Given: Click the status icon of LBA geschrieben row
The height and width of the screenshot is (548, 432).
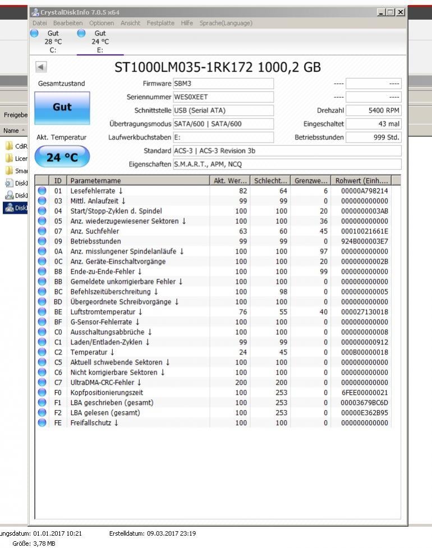Looking at the screenshot, I should pos(42,403).
